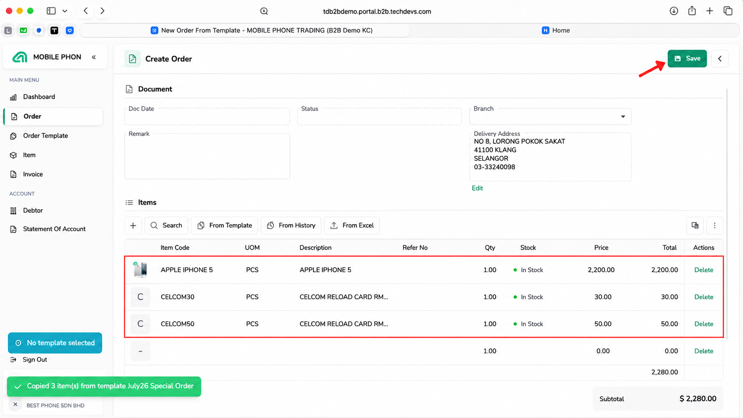Image resolution: width=743 pixels, height=418 pixels.
Task: Open the blue circle pinned tab
Action: click(39, 31)
